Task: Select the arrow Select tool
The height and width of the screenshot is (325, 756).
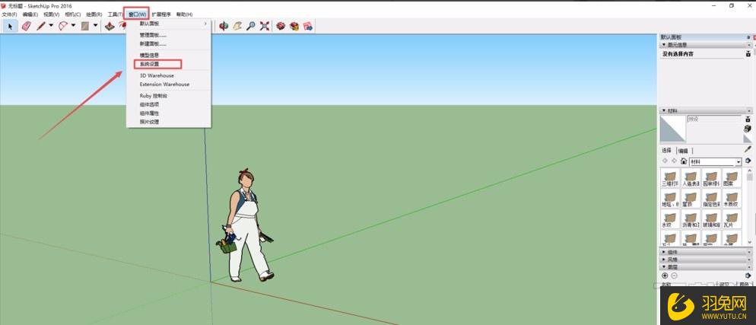Action: coord(10,26)
